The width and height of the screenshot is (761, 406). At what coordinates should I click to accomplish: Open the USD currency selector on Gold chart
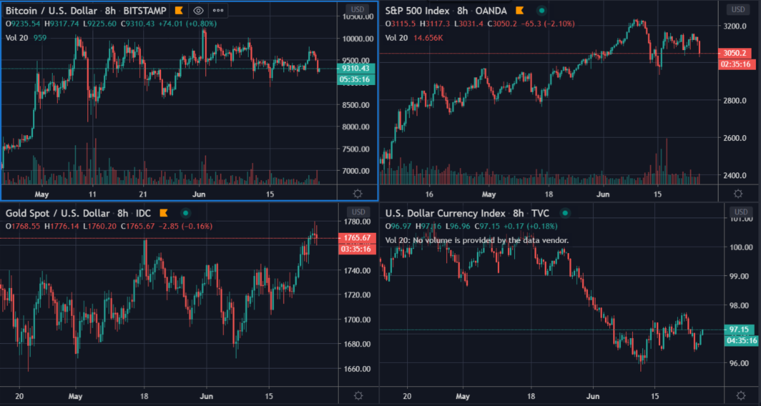point(358,212)
